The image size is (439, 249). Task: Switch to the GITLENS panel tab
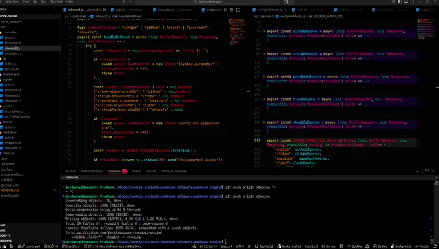(x=151, y=171)
